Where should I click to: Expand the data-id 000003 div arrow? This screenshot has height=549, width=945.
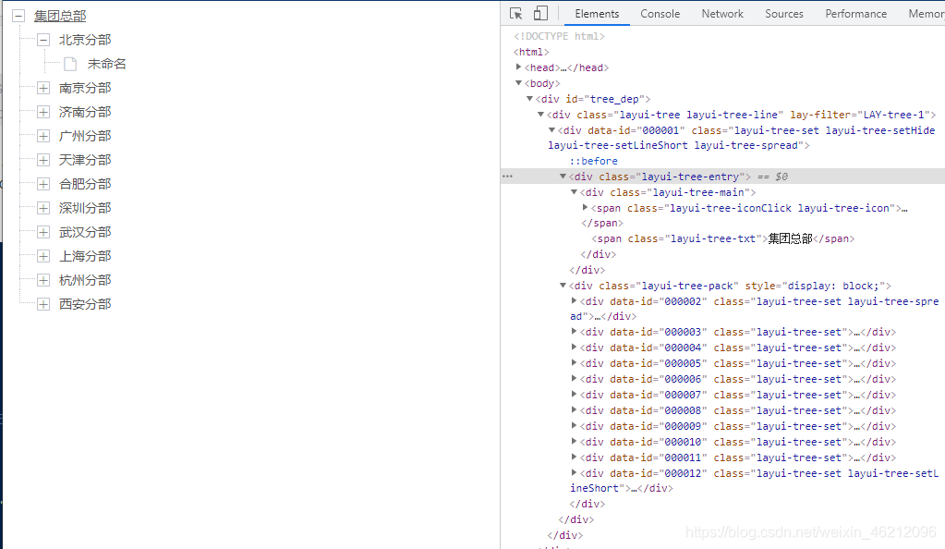[x=574, y=331]
